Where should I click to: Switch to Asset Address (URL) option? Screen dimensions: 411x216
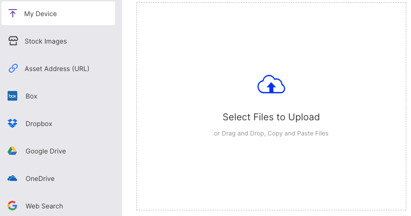(x=57, y=69)
